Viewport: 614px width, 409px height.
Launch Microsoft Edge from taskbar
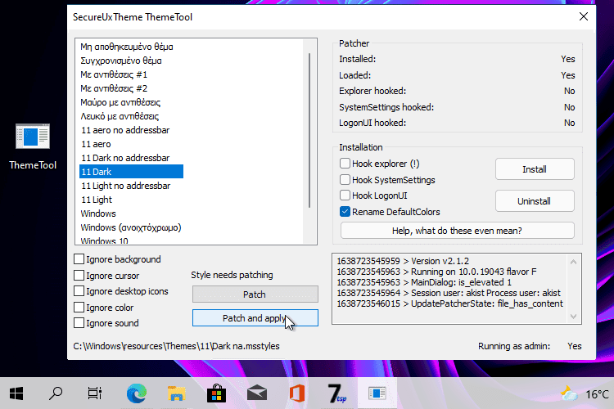click(x=136, y=393)
